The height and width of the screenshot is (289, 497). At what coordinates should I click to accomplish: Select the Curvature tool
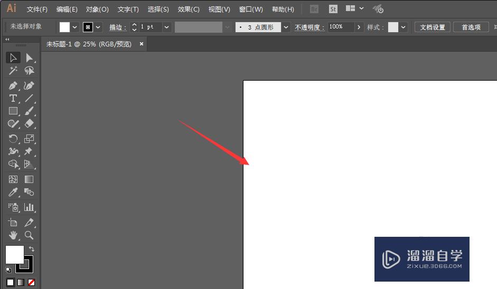coord(29,85)
